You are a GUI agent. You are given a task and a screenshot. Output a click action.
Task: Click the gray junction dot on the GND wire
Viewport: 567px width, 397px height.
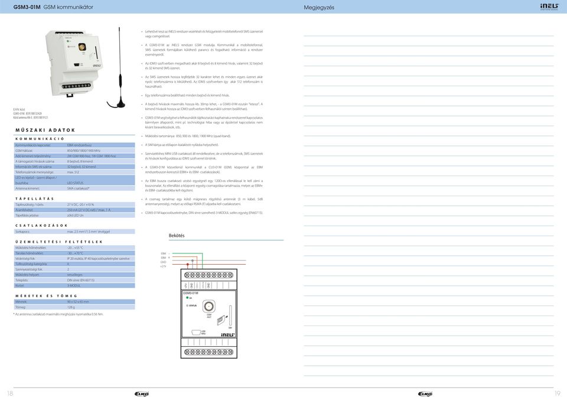pyautogui.click(x=193, y=261)
